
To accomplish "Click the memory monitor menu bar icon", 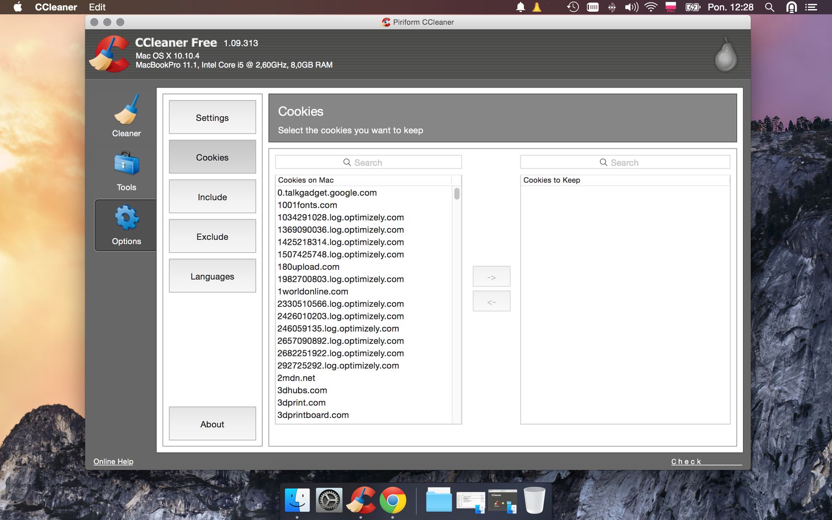I will click(593, 7).
